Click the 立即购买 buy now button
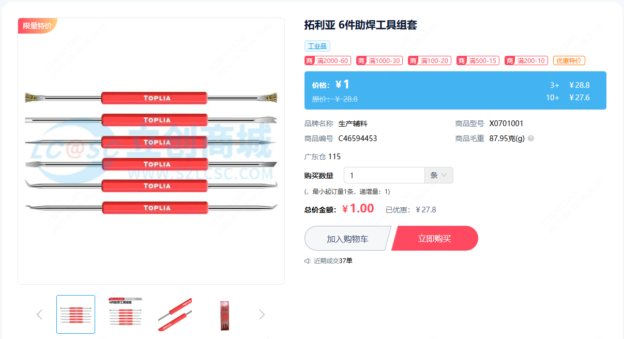 pyautogui.click(x=435, y=238)
